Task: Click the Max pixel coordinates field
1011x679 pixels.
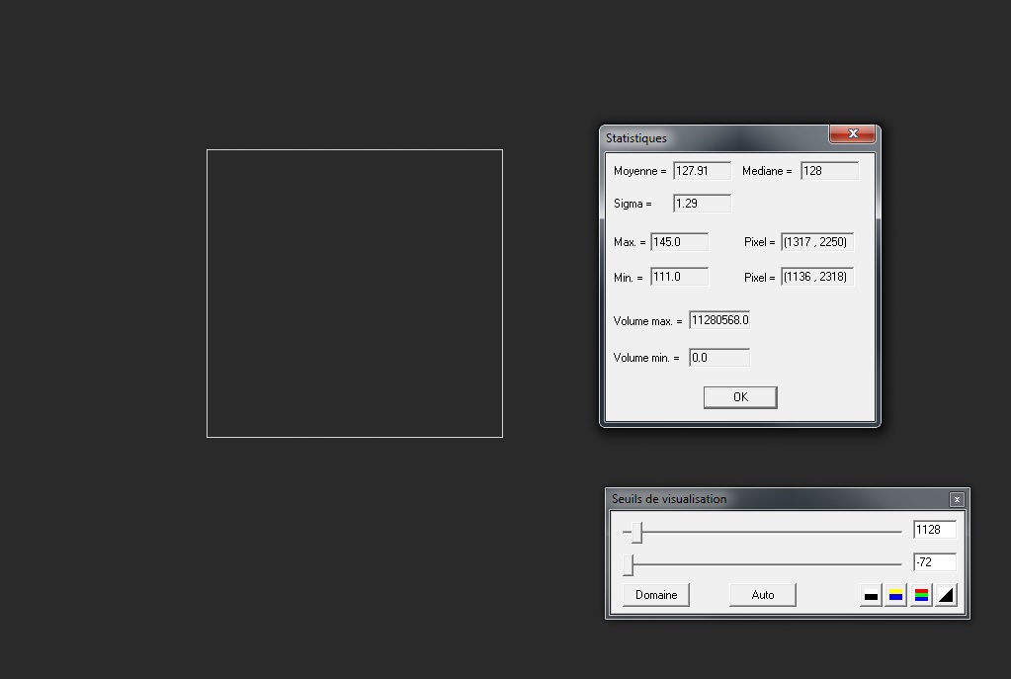Action: pyautogui.click(x=817, y=242)
